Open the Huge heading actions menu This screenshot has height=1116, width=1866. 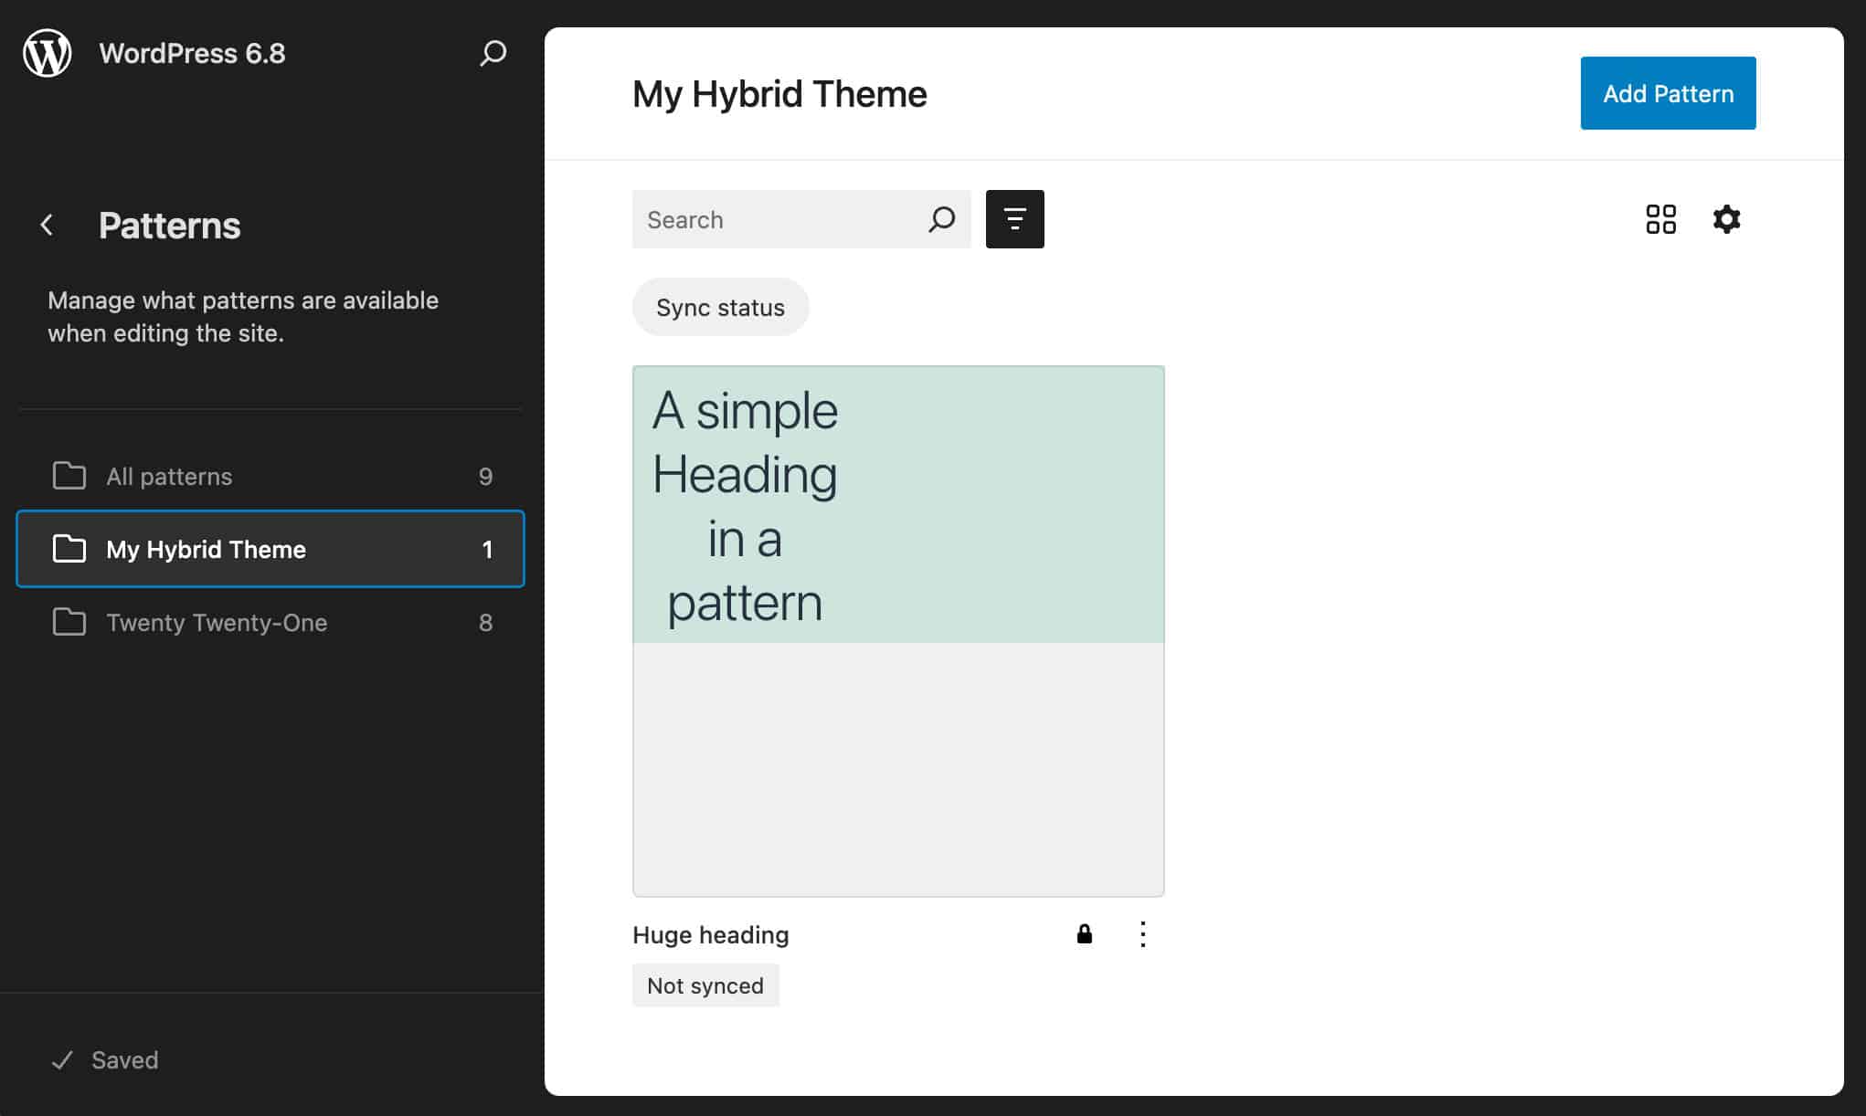[1142, 933]
